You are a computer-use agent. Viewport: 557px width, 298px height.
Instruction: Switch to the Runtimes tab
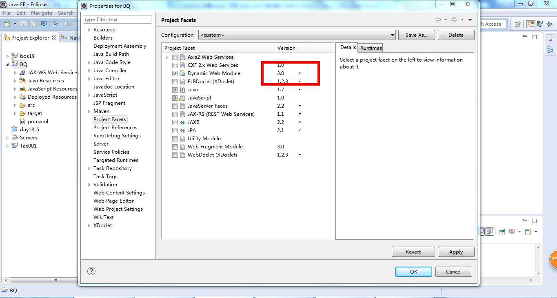pos(371,48)
